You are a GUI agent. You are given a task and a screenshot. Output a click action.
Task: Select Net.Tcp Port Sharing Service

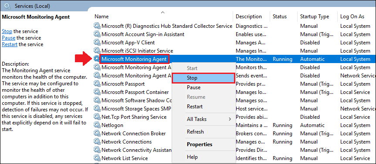[x=134, y=117]
